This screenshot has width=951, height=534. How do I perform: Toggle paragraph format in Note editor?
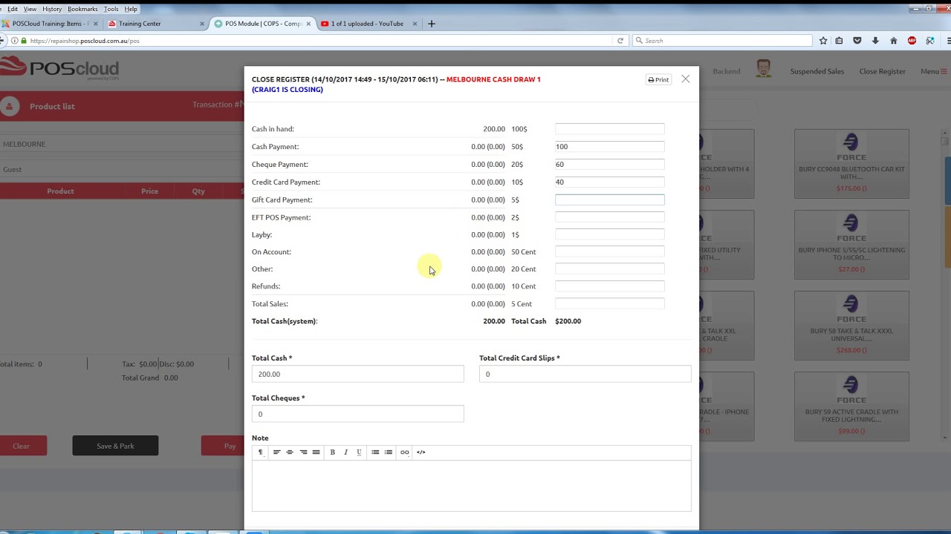pyautogui.click(x=260, y=452)
